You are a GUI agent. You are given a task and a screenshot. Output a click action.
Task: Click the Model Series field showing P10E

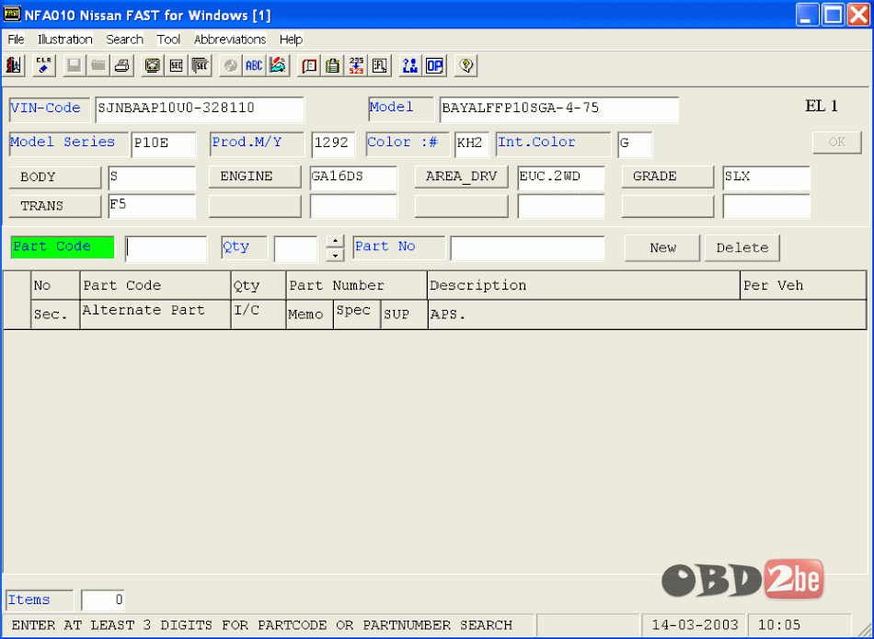(164, 144)
